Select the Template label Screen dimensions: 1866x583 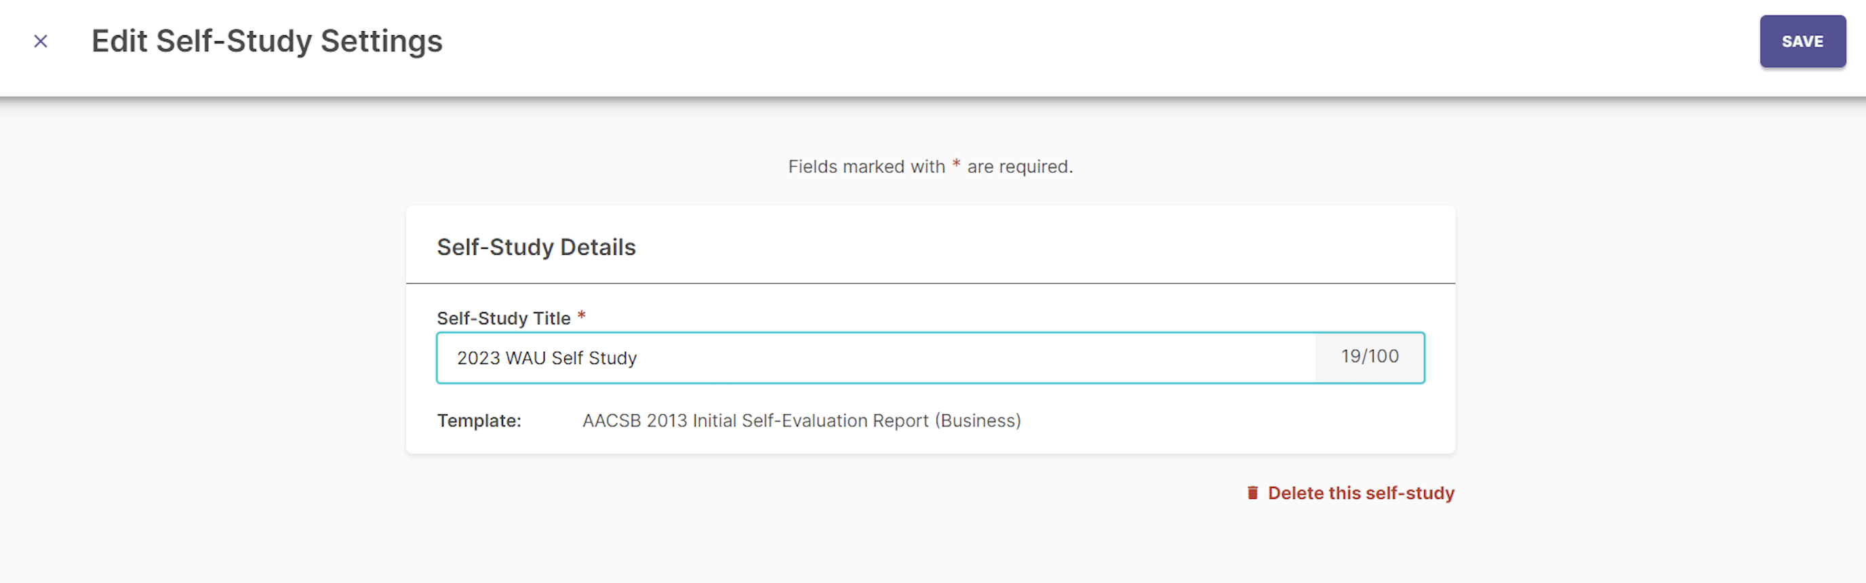[x=479, y=421]
